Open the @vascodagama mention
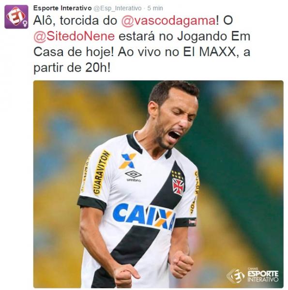Image resolution: width=288 pixels, height=290 pixels. click(x=168, y=20)
